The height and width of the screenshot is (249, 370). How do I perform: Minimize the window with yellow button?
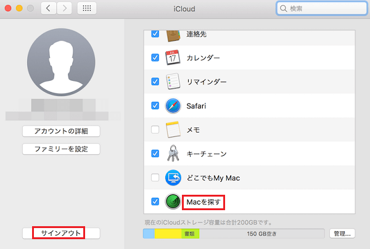pos(19,9)
